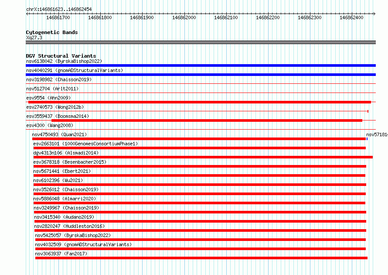This screenshot has height=275, width=388.
Task: Open variant nsv512704 (Arlt2011)
Action: (x=52, y=89)
